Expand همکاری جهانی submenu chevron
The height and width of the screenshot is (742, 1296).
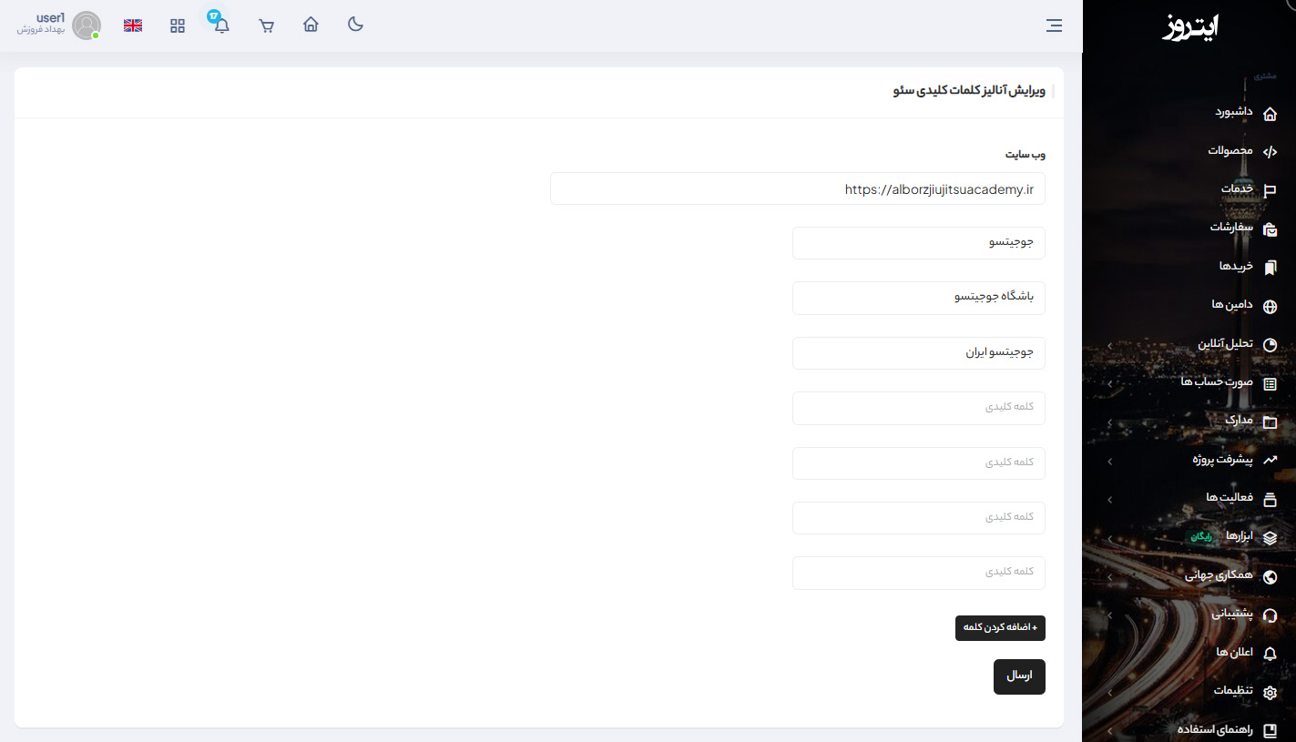click(x=1109, y=577)
